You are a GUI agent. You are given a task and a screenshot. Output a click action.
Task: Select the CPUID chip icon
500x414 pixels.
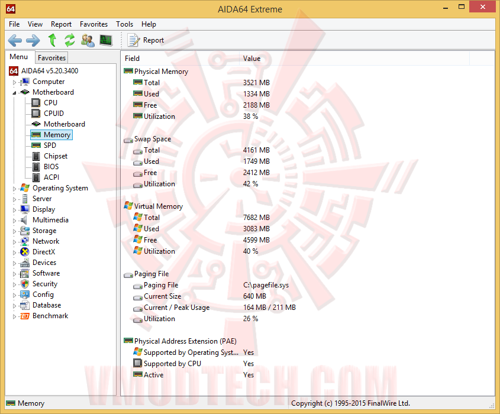36,114
